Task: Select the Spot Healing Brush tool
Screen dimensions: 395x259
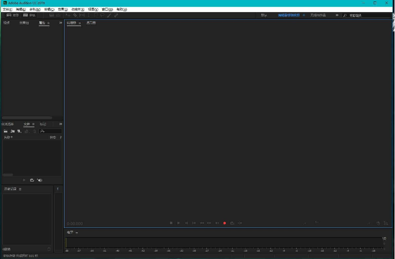Action: click(116, 16)
